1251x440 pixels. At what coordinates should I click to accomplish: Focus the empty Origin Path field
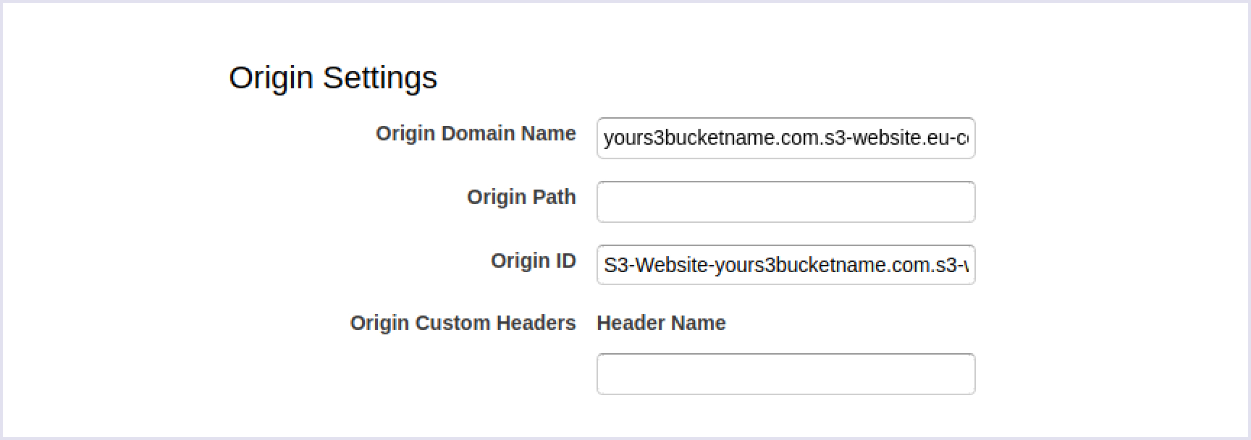(x=785, y=202)
